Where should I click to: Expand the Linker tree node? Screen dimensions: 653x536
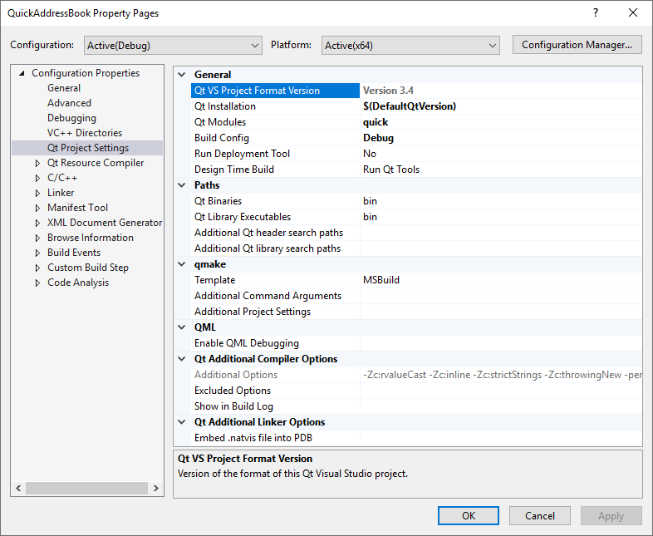pos(37,194)
